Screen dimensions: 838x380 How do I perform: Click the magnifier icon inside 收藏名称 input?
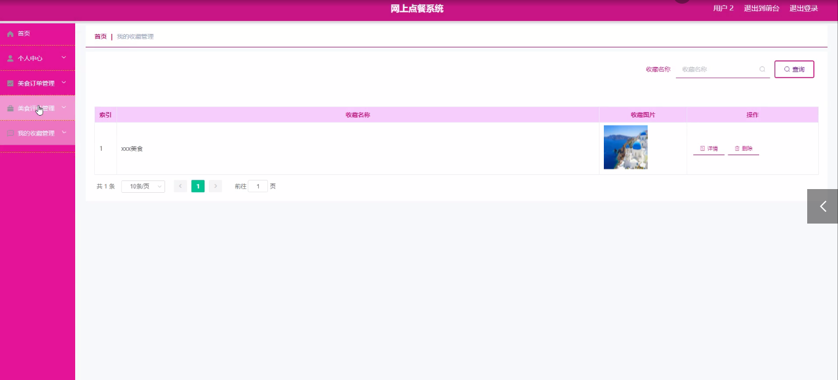[762, 69]
